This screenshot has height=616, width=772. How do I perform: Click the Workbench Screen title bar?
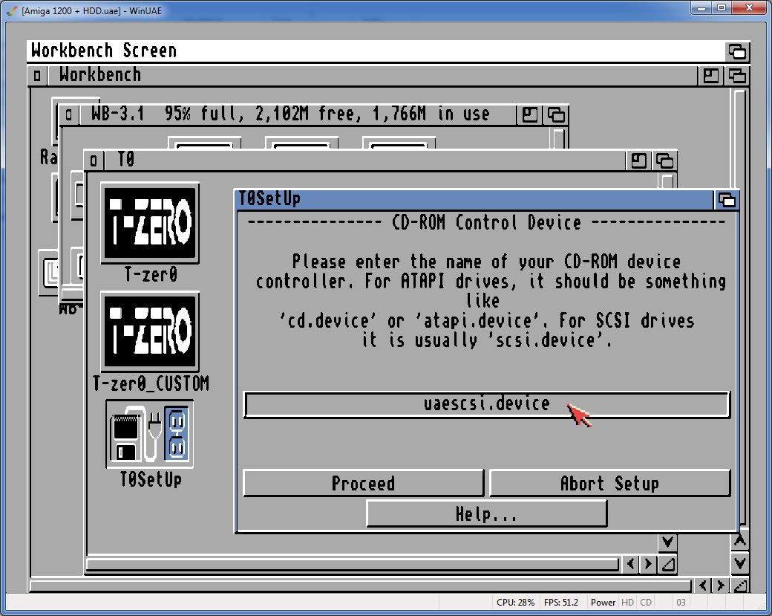[376, 51]
